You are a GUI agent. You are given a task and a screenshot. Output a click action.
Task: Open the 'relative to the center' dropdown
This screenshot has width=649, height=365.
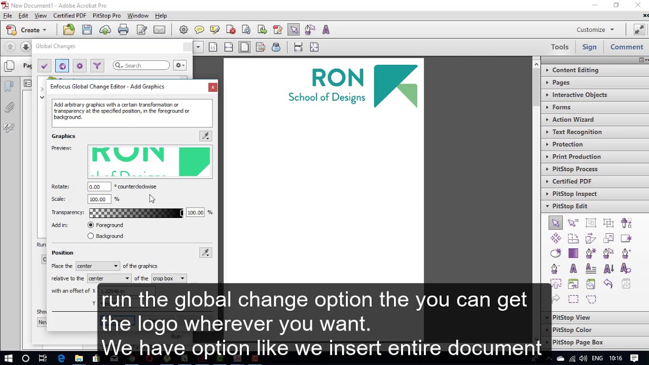(109, 278)
